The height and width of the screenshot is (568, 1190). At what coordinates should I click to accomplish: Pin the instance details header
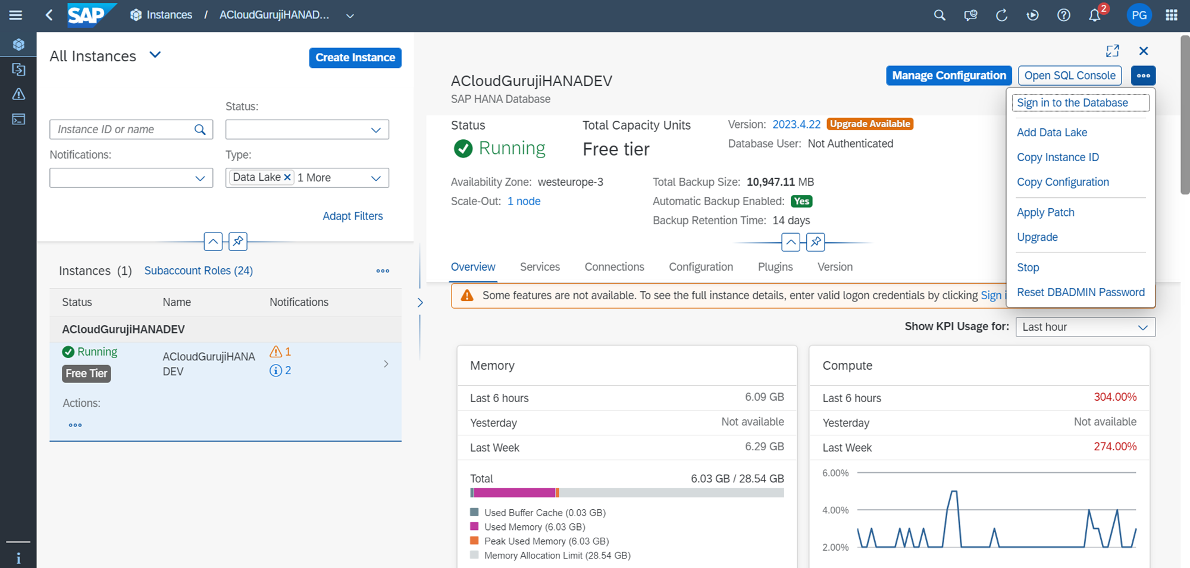(816, 242)
